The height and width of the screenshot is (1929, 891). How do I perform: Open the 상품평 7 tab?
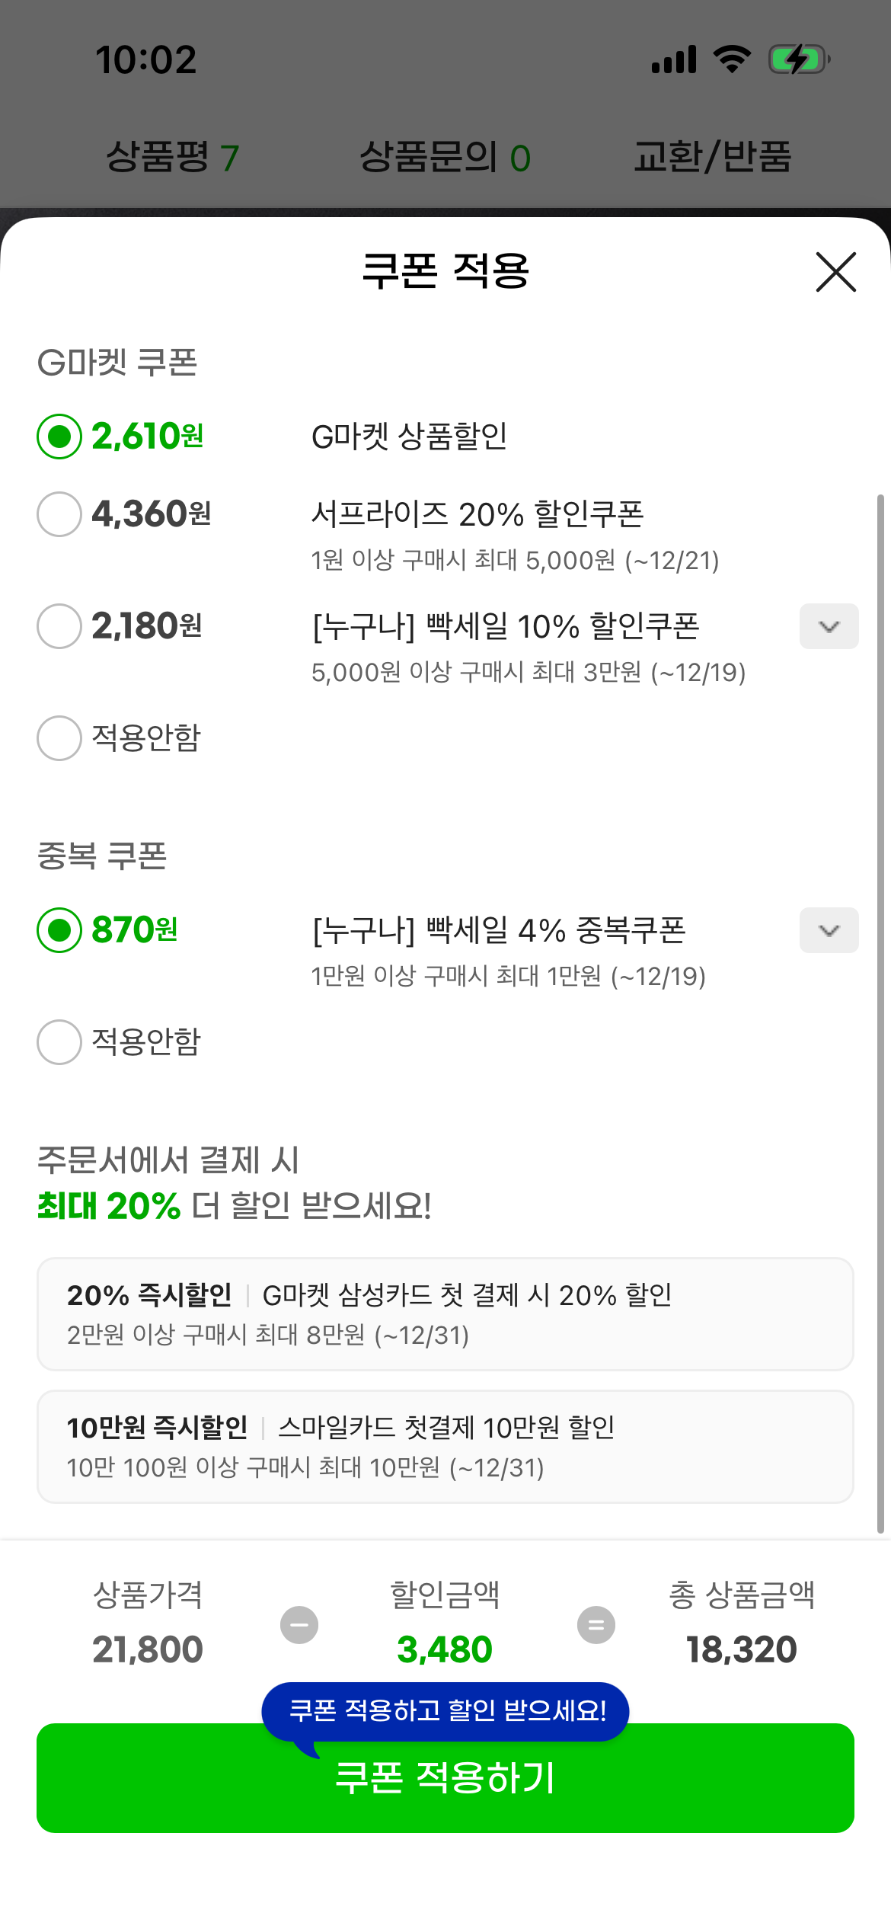(173, 158)
